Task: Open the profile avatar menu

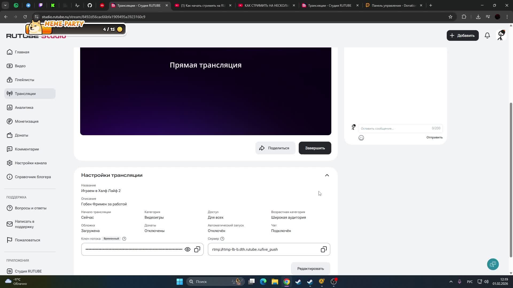Action: pos(501,35)
